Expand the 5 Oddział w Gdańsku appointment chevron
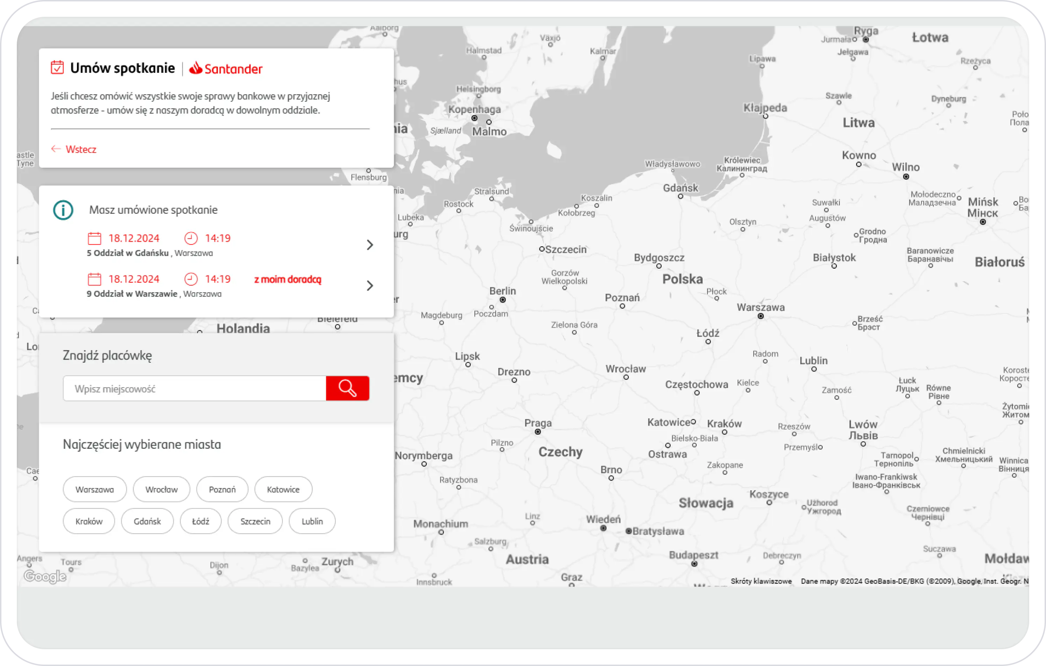 tap(370, 245)
